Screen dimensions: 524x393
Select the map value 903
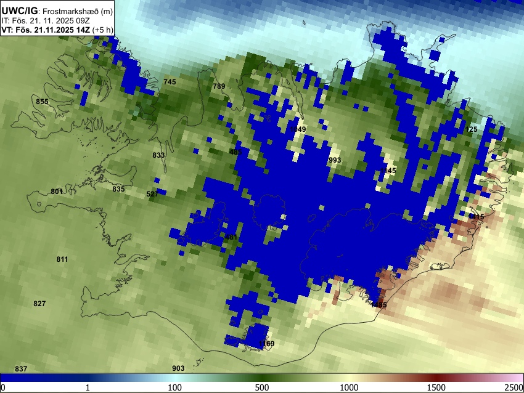pyautogui.click(x=178, y=368)
